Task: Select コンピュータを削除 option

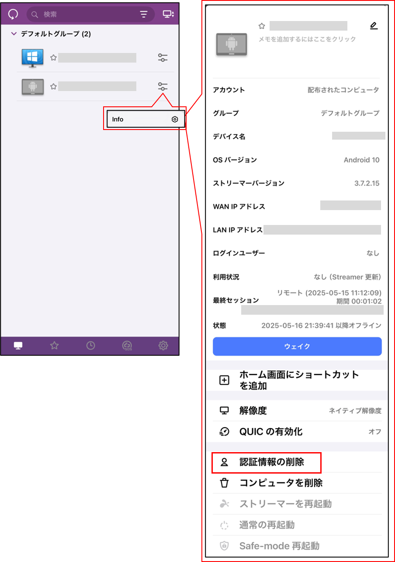Action: pos(297,483)
